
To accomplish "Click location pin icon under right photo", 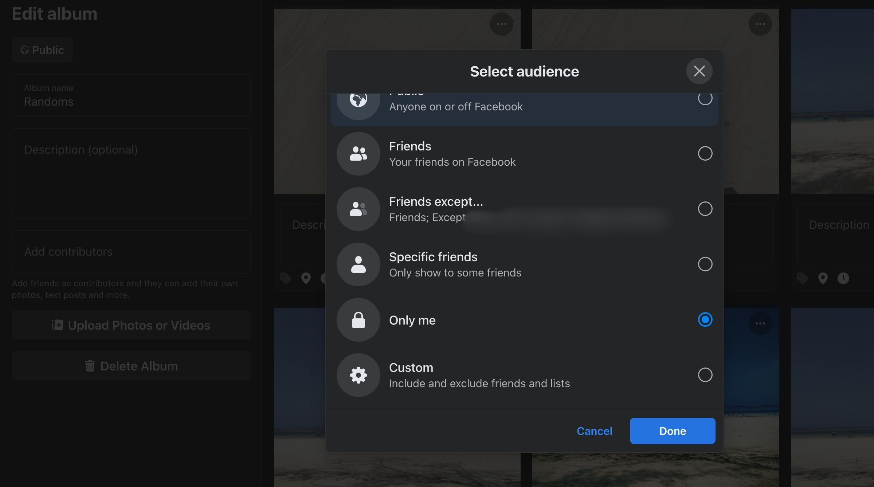I will point(823,278).
